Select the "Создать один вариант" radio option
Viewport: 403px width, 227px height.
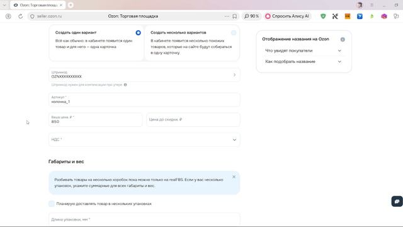138,33
